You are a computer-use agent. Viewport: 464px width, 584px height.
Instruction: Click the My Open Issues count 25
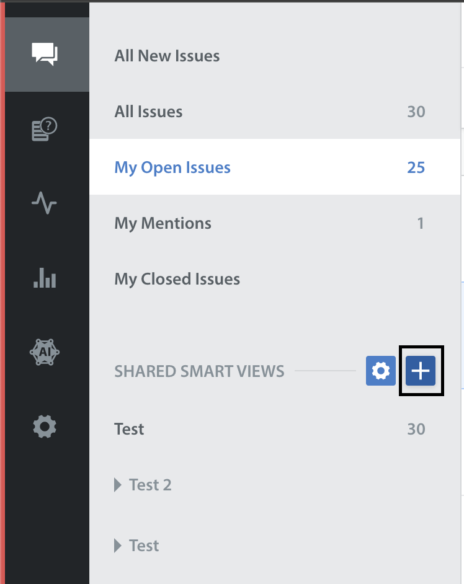tap(416, 167)
